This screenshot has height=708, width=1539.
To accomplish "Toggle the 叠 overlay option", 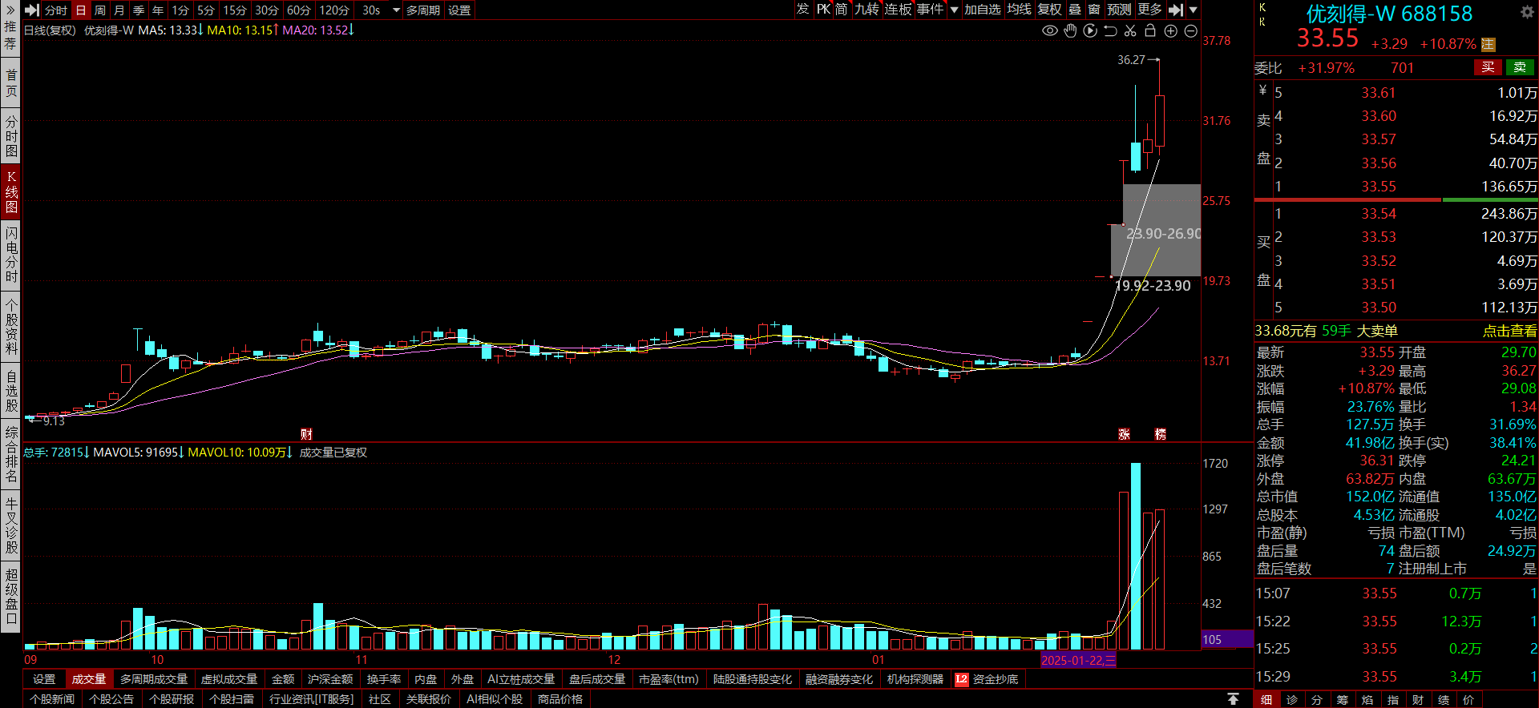I will click(x=1075, y=10).
